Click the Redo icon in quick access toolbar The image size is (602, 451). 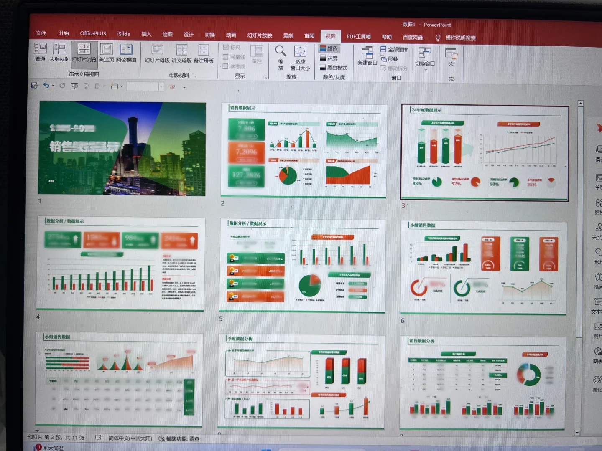(x=62, y=86)
